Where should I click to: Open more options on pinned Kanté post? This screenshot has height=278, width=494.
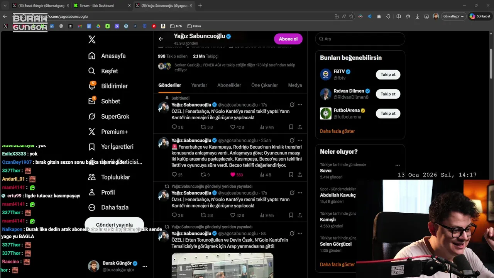pyautogui.click(x=300, y=105)
